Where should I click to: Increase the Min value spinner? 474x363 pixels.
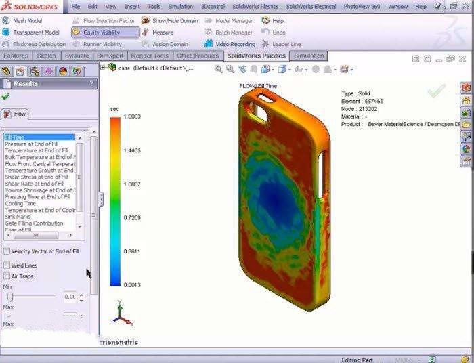click(x=81, y=295)
